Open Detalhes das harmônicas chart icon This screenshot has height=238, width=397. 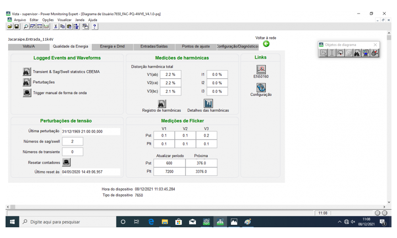coord(208,104)
